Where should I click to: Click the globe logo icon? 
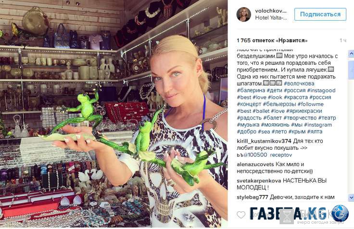pos(340,213)
